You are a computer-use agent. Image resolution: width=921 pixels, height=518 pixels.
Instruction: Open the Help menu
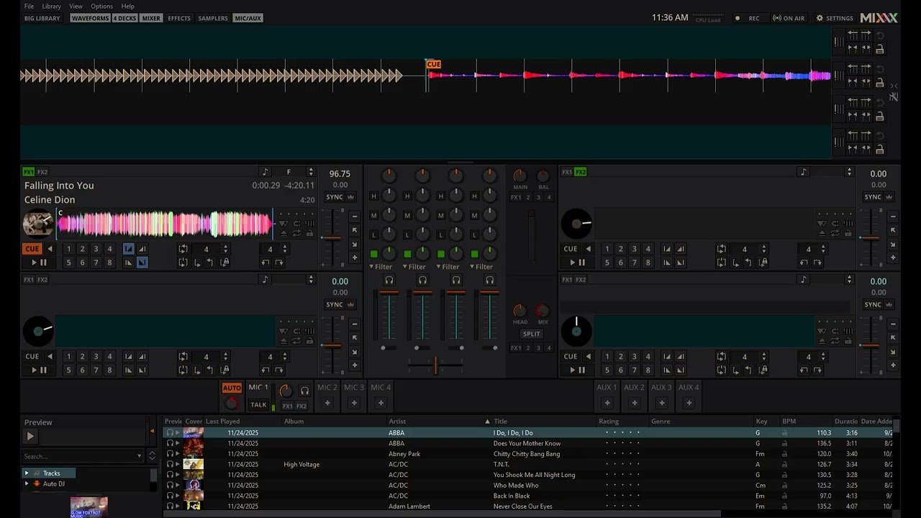click(x=127, y=6)
